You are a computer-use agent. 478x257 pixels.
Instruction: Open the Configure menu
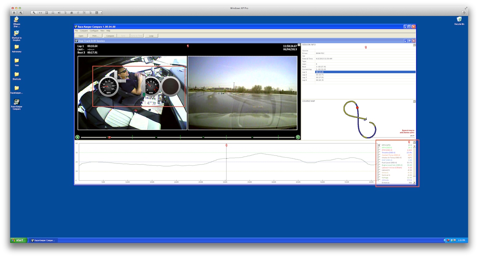94,31
